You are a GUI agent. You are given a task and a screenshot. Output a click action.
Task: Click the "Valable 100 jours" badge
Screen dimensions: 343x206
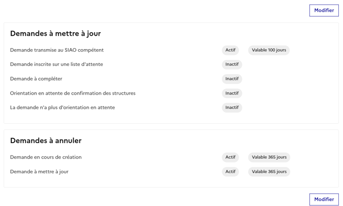point(269,50)
